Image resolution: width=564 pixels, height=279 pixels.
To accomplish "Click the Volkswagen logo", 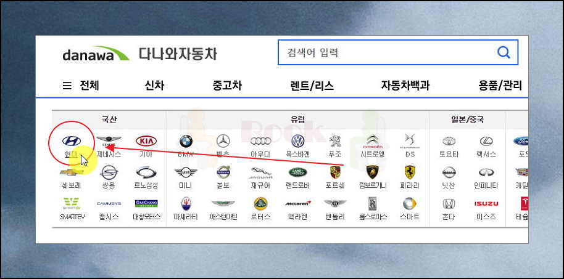I will tap(298, 141).
